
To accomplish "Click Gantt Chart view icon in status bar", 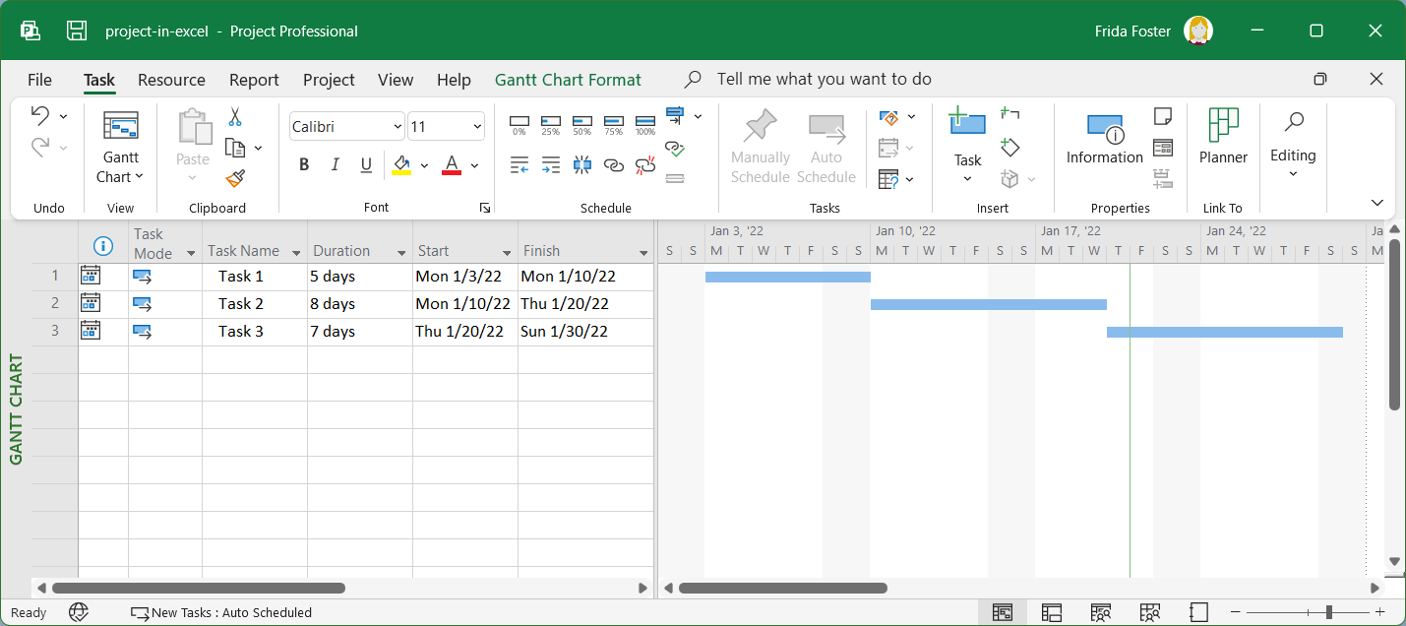I will coord(1003,612).
